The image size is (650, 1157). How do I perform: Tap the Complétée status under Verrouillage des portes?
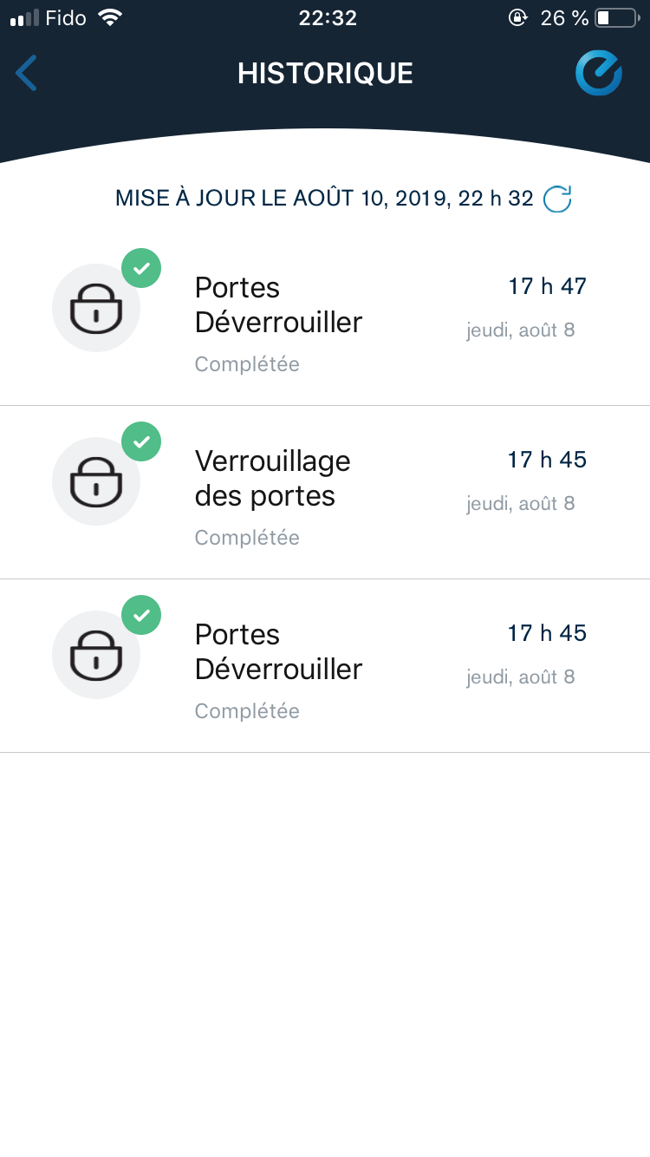coord(247,538)
